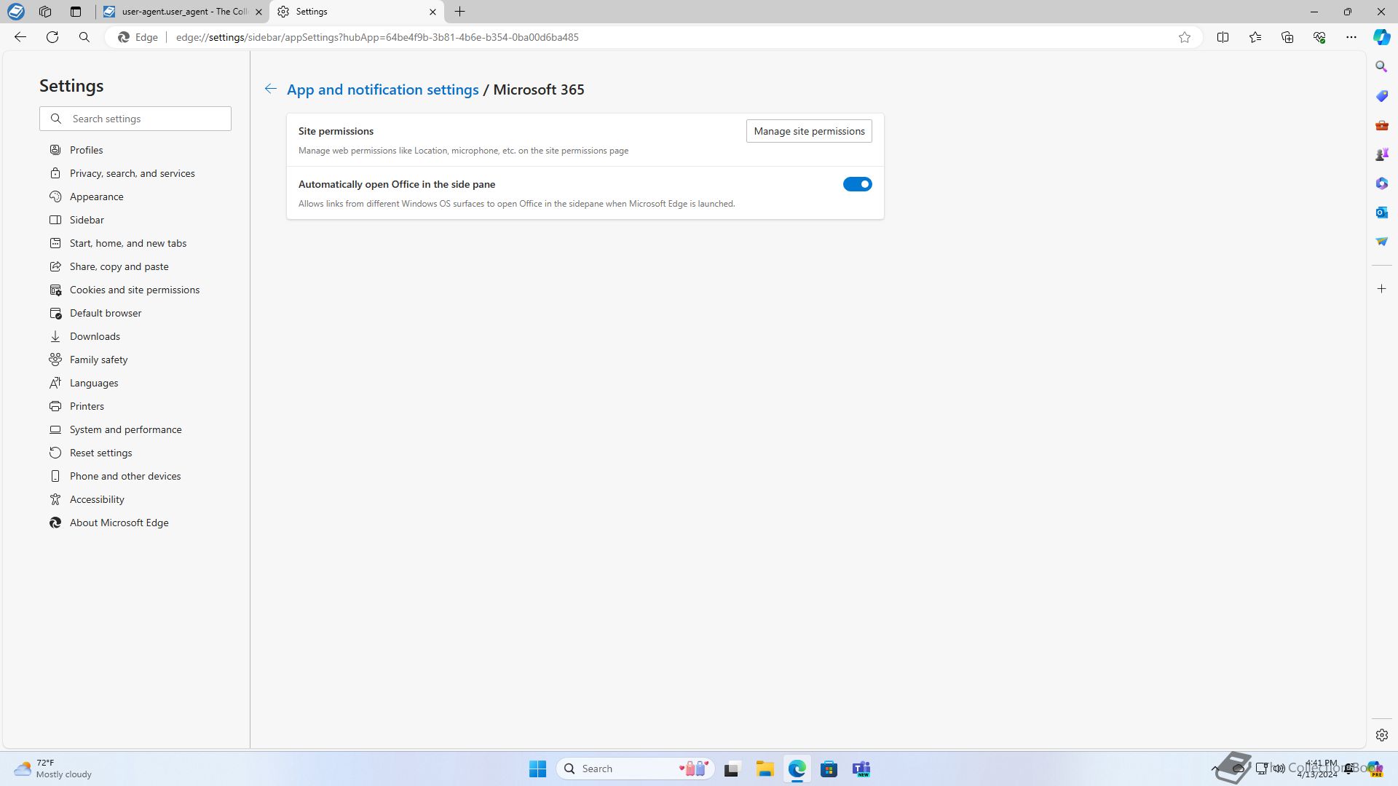Open the Drop paper-plane sidebar icon

[1381, 242]
